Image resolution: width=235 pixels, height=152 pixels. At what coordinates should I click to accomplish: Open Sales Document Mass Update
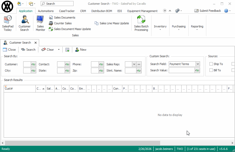(72, 29)
